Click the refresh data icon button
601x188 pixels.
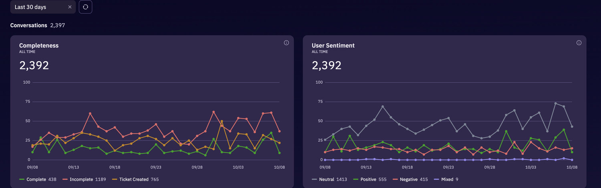(x=85, y=7)
